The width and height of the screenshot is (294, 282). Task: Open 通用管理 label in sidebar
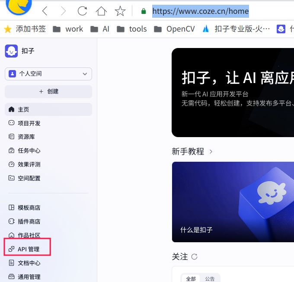tap(29, 277)
